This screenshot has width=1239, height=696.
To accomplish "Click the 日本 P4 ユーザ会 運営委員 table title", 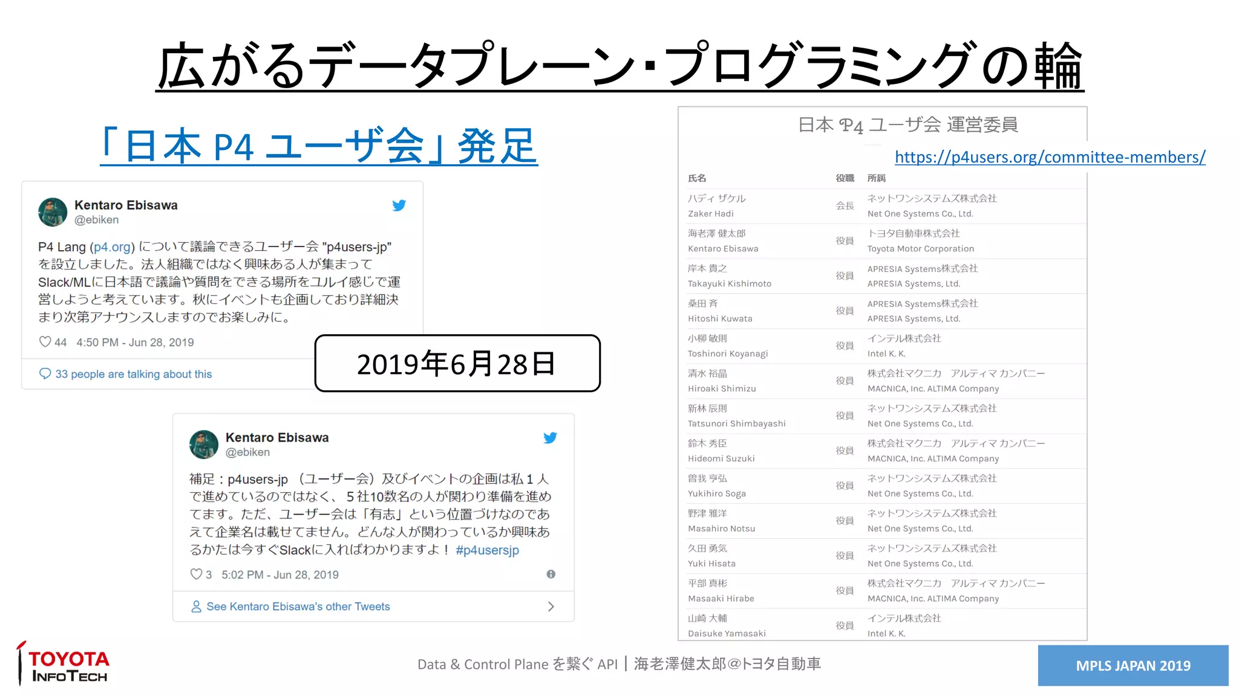I will click(908, 125).
